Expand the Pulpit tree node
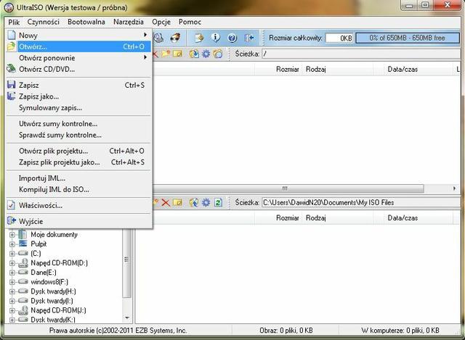465x340 pixels. [x=12, y=244]
